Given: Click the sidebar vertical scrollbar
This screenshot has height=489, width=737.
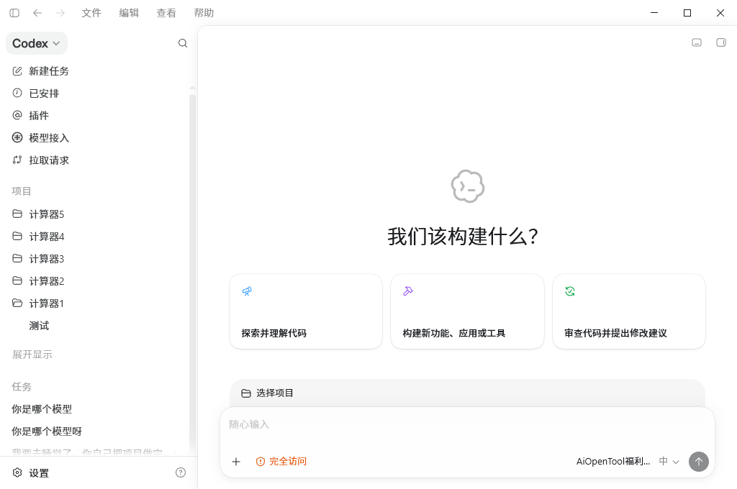Looking at the screenshot, I should coord(192,273).
